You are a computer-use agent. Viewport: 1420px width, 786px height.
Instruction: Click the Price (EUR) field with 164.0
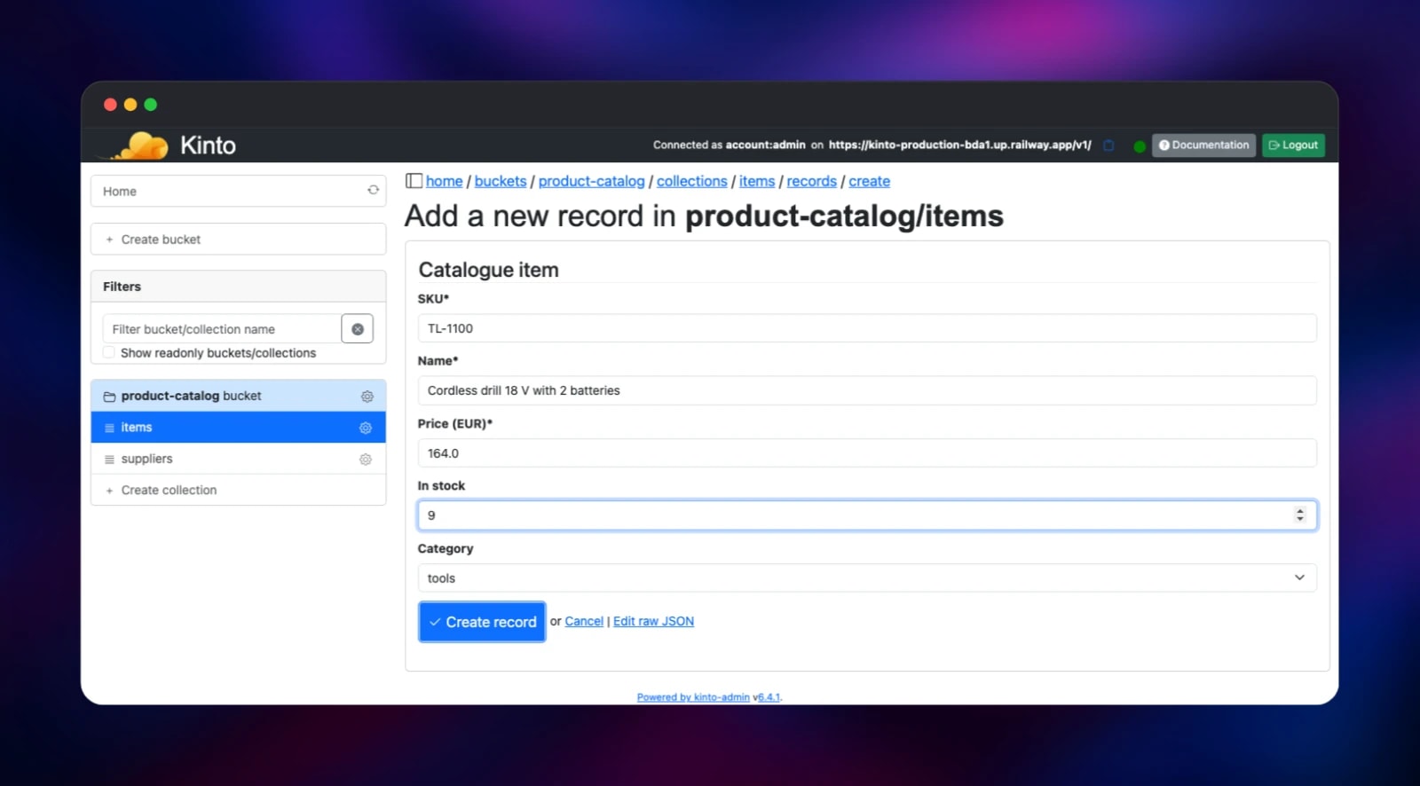click(867, 453)
